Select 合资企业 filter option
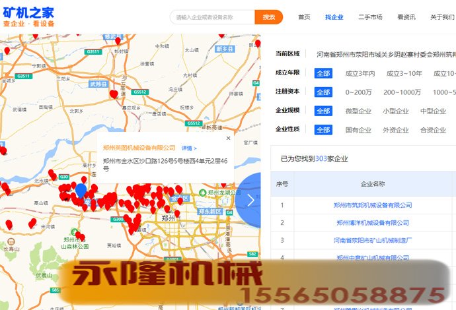The width and height of the screenshot is (456, 310). pyautogui.click(x=433, y=130)
